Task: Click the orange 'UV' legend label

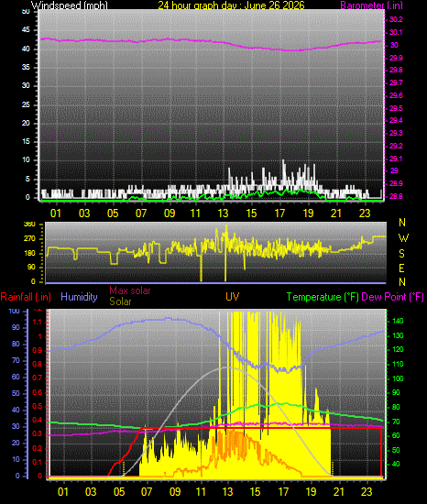Action: pos(233,296)
